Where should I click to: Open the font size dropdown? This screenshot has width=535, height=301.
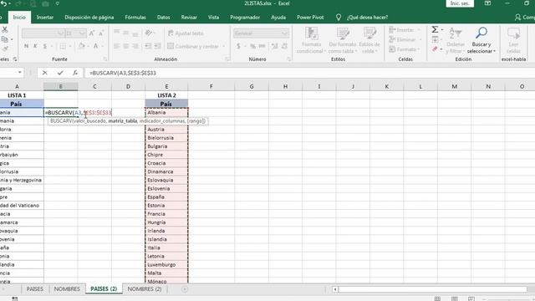click(82, 33)
